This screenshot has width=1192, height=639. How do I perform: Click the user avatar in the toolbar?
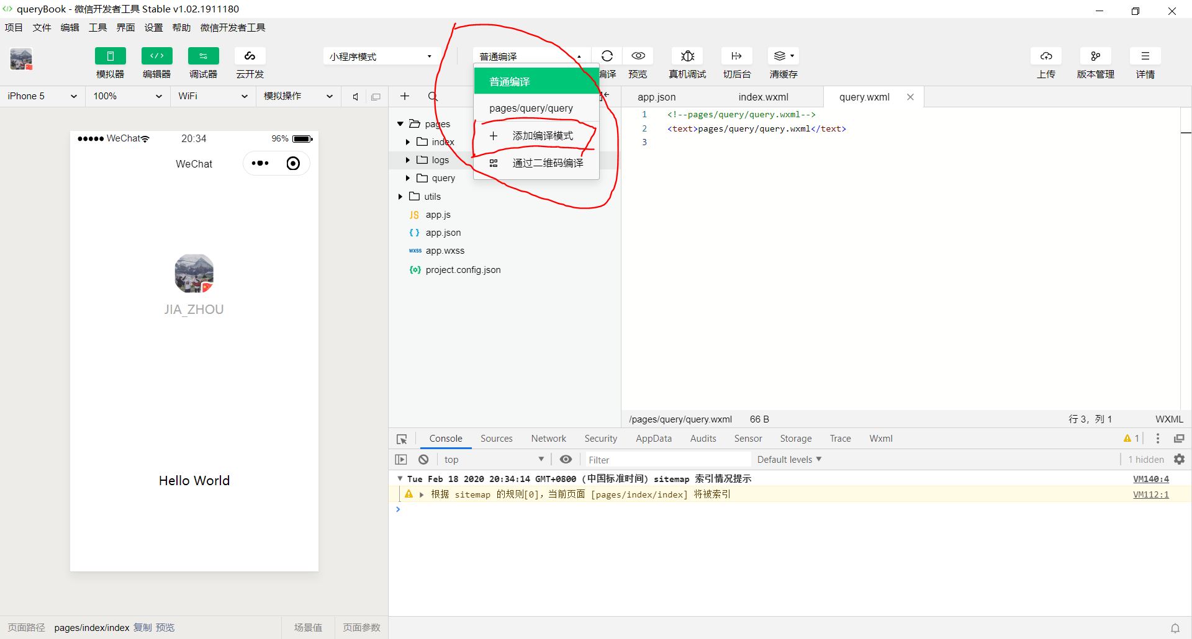(x=21, y=60)
